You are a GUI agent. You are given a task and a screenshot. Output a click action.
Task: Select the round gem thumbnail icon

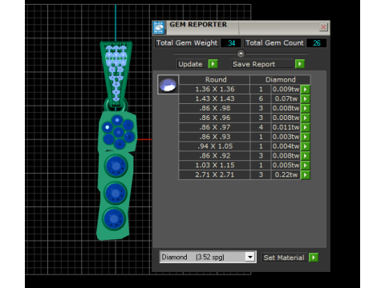[168, 85]
